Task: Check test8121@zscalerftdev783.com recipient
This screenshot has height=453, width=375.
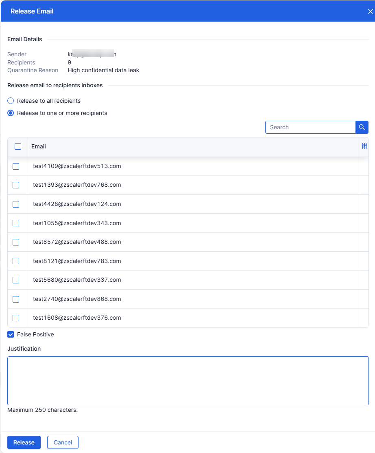Action: [16, 261]
